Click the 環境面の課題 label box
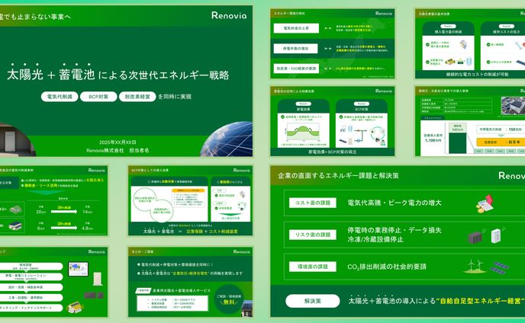 tap(312, 267)
